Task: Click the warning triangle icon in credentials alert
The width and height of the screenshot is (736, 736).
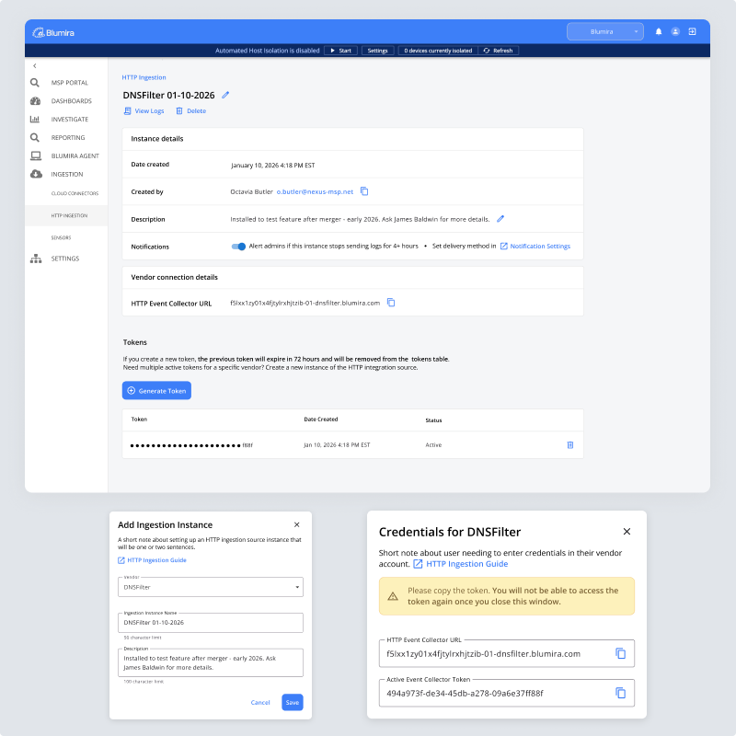Action: point(393,596)
